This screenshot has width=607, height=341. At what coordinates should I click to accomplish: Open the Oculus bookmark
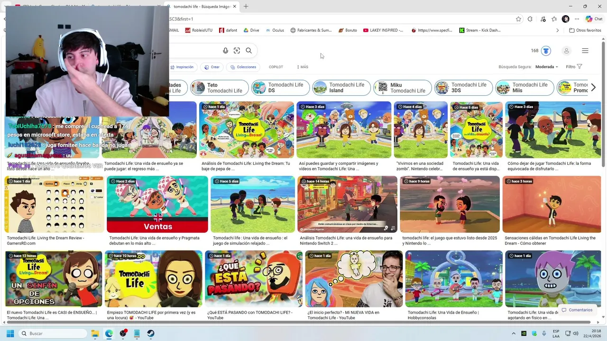[x=275, y=30]
